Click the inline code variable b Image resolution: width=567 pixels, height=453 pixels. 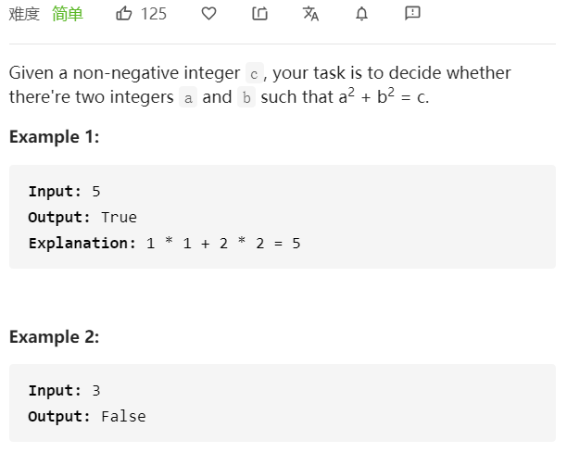[x=246, y=97]
